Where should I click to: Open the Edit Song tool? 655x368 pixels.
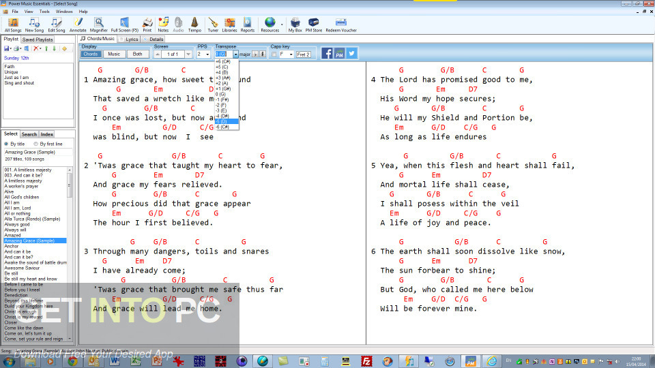coord(57,25)
